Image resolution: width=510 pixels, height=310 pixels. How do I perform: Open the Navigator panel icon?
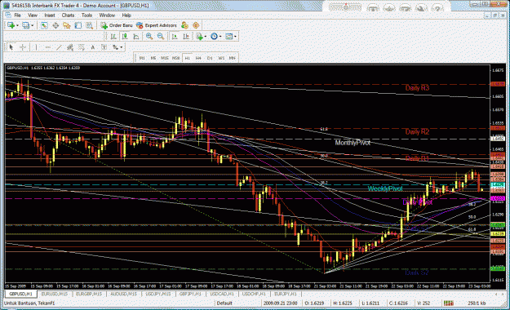(67, 25)
